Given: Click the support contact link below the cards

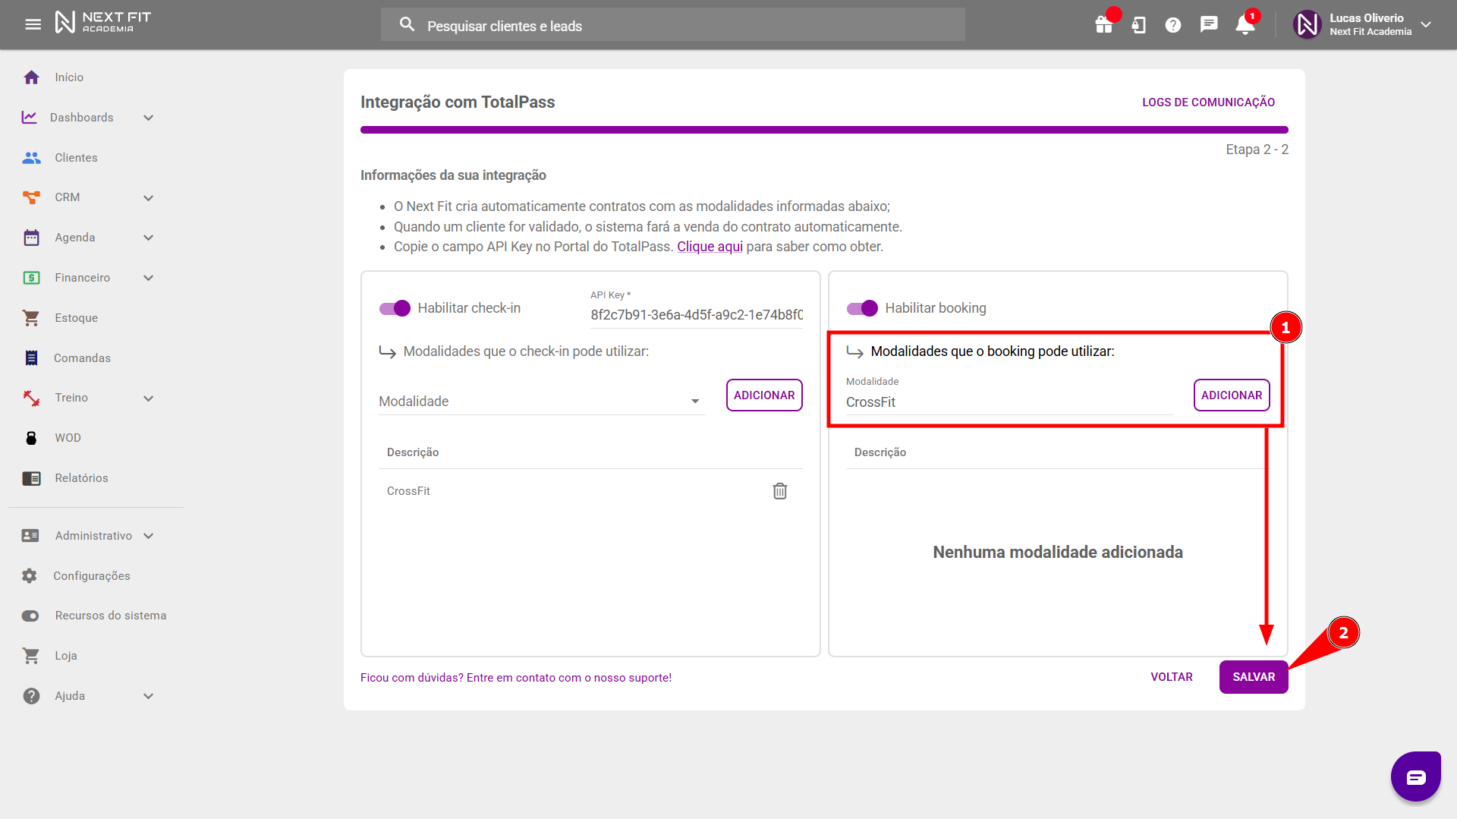Looking at the screenshot, I should point(516,678).
